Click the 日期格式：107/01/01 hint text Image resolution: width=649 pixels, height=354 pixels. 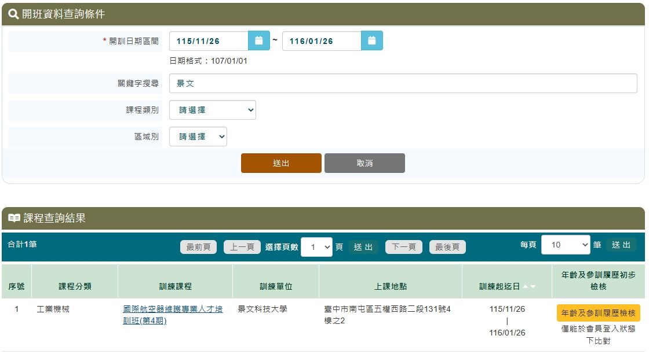click(208, 61)
